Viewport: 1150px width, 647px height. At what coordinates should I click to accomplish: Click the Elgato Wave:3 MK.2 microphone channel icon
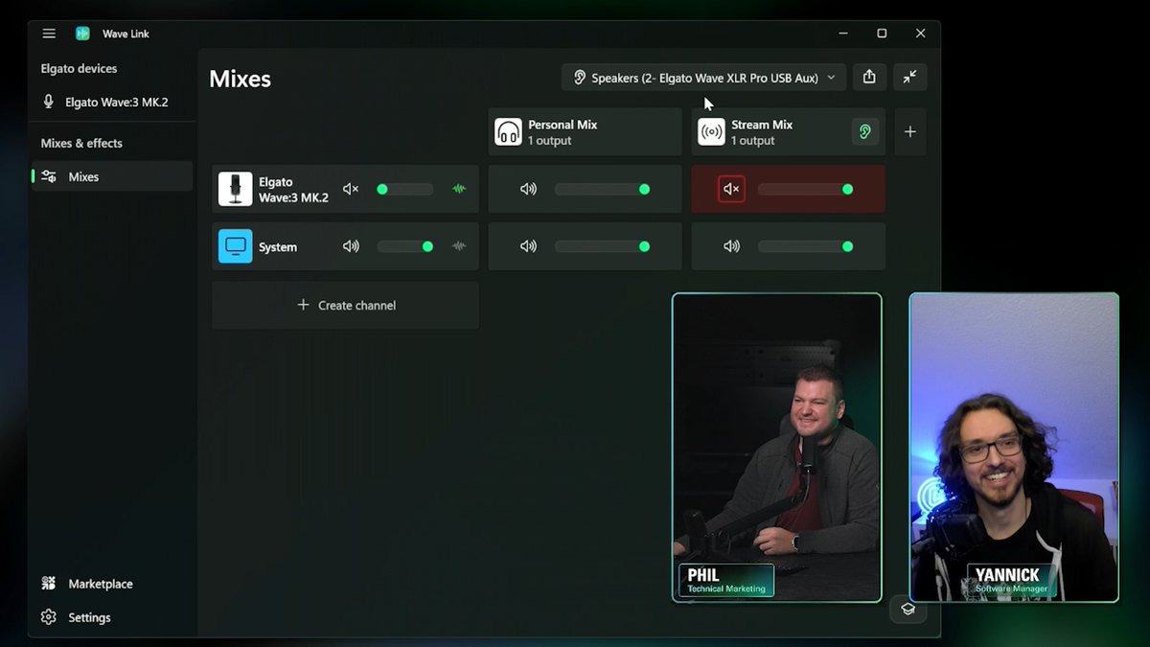point(235,189)
